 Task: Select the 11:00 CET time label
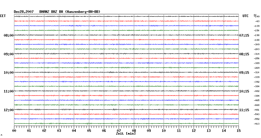(9, 91)
